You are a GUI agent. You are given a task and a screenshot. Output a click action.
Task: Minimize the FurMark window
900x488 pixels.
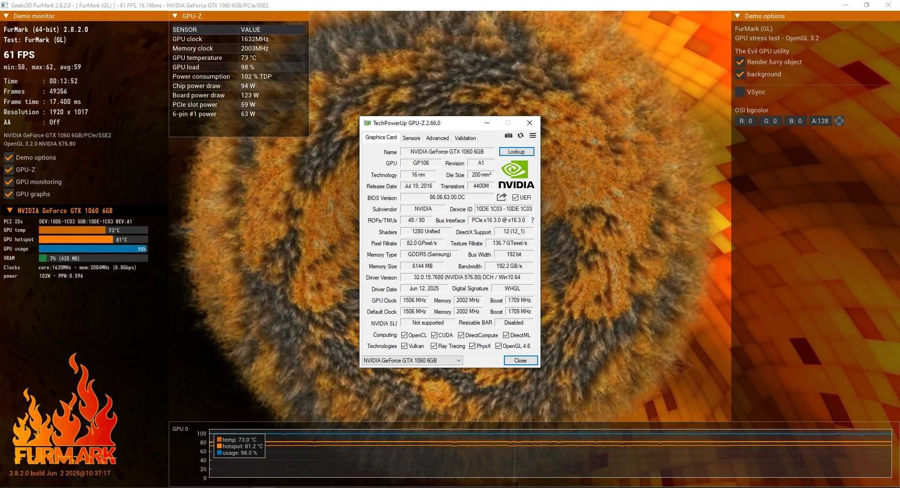click(x=846, y=5)
